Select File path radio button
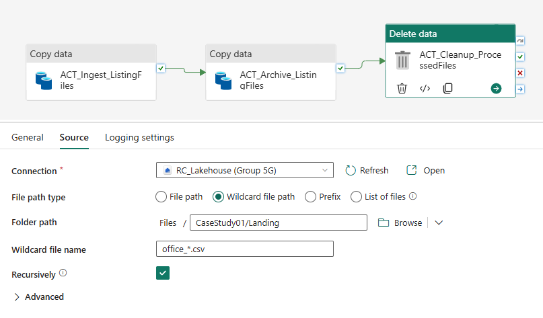Viewport: 543px width, 318px height. click(161, 197)
